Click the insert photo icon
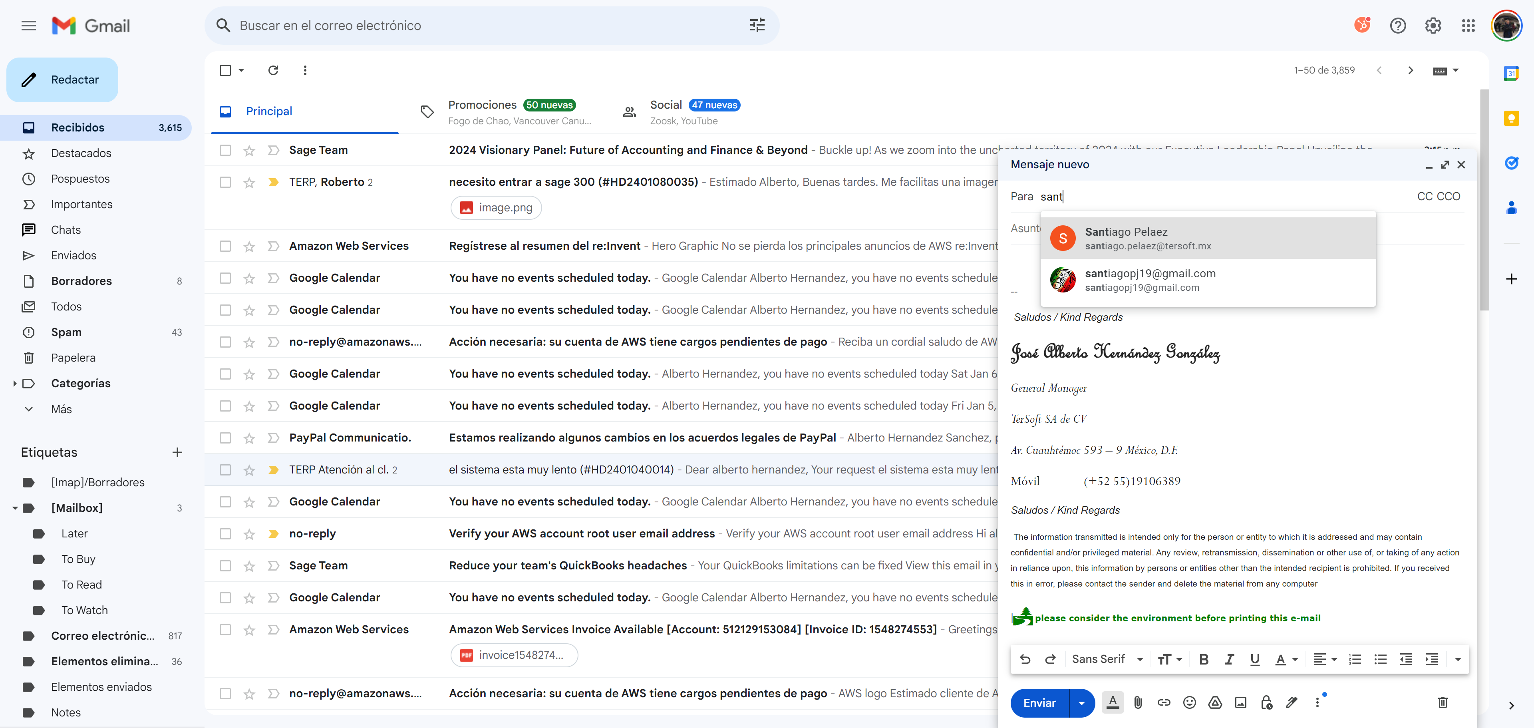The height and width of the screenshot is (728, 1534). 1240,702
